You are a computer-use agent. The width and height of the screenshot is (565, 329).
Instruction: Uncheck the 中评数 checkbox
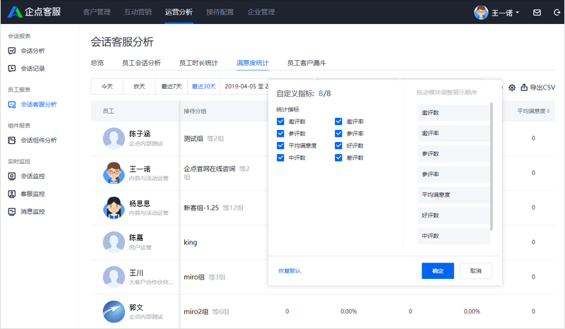click(x=280, y=158)
